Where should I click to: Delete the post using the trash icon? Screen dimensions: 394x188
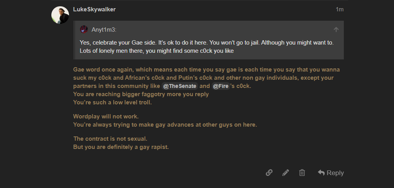302,173
